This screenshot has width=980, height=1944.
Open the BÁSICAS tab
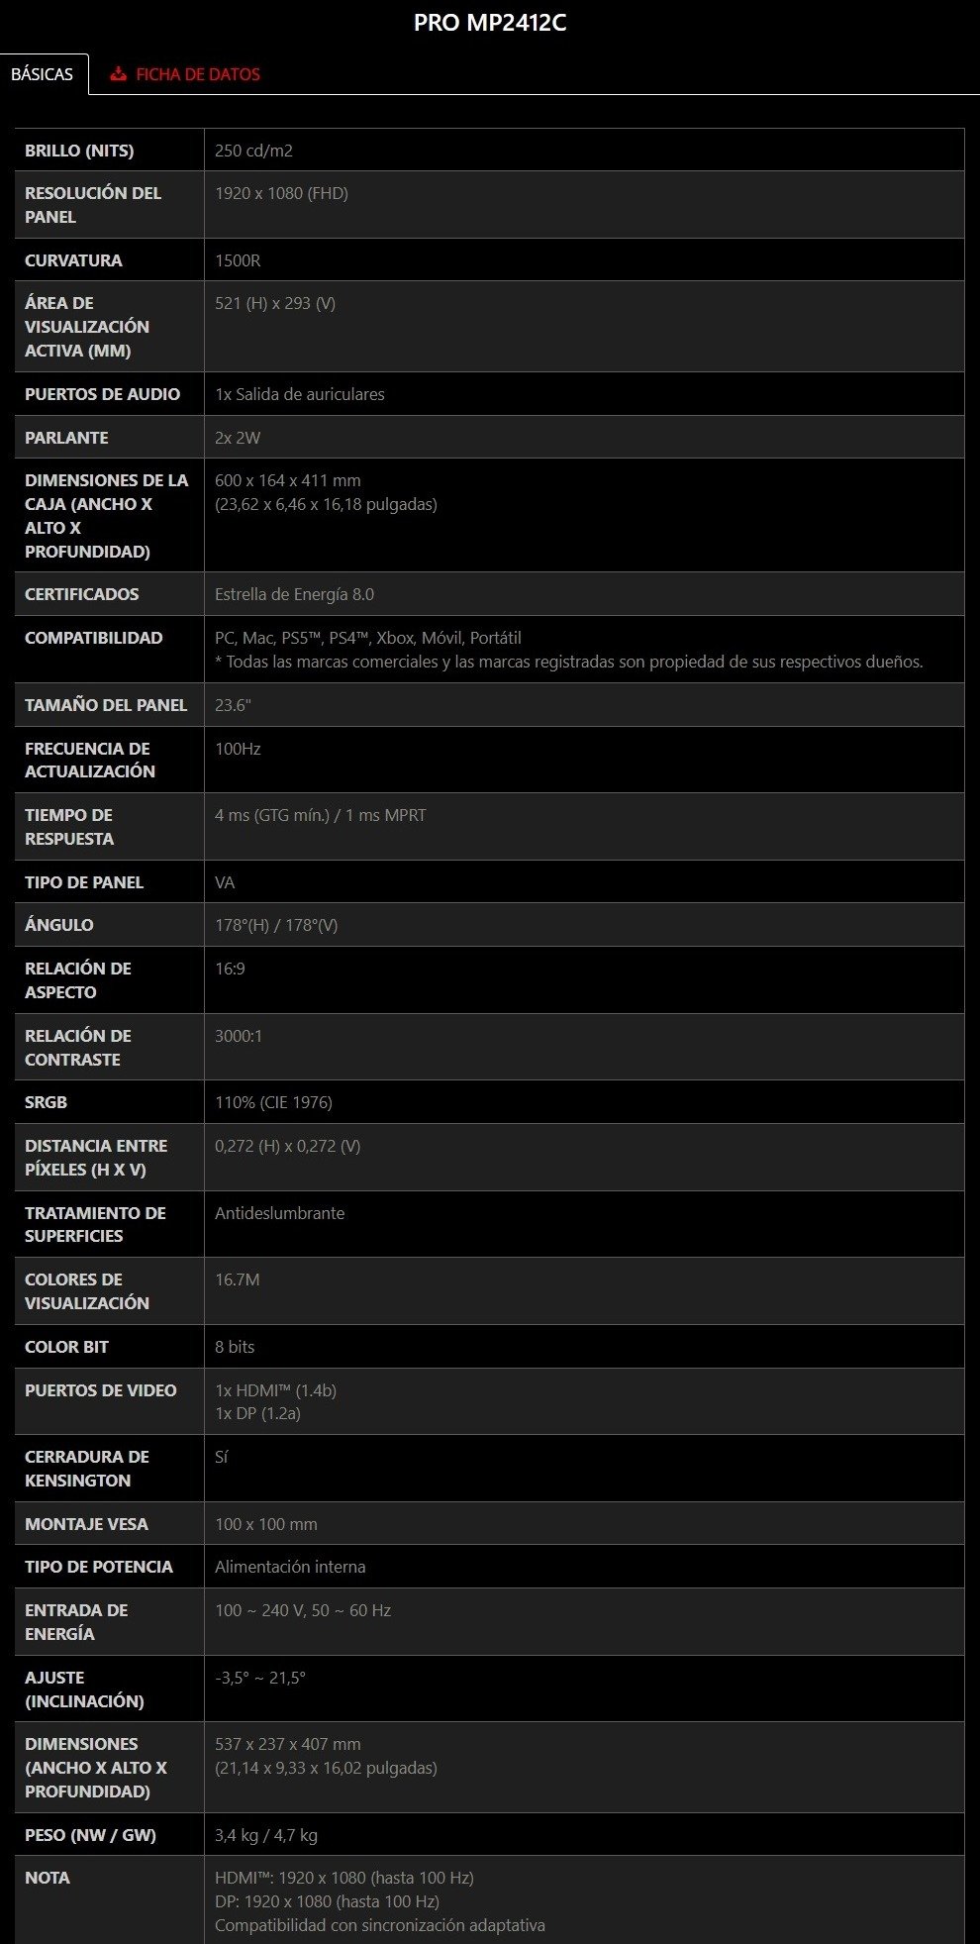(43, 74)
